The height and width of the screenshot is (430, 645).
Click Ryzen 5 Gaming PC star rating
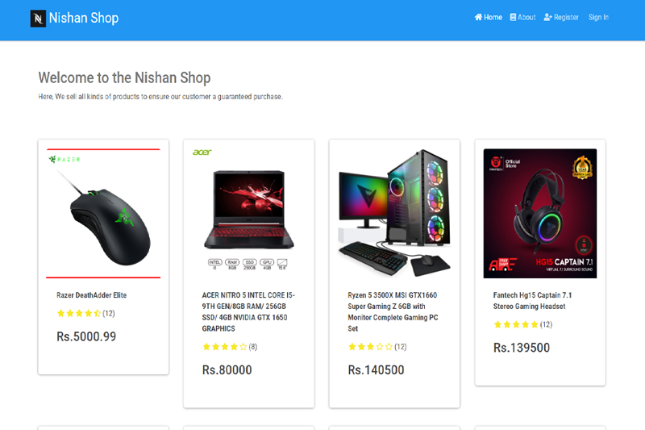click(x=370, y=347)
